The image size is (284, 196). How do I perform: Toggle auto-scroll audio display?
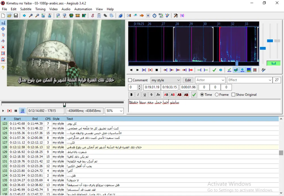pyautogui.click(x=242, y=70)
